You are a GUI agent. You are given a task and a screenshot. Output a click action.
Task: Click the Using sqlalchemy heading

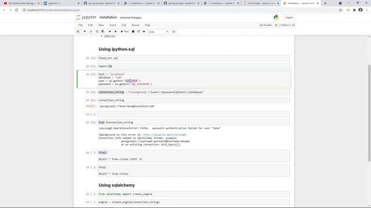point(117,185)
